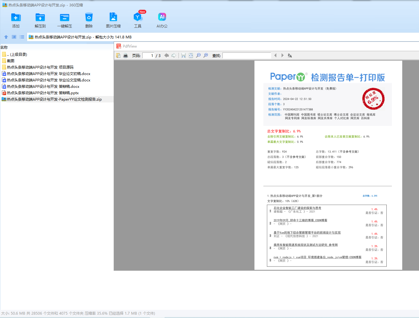Select the 答辩稿.pptx file

point(57,93)
